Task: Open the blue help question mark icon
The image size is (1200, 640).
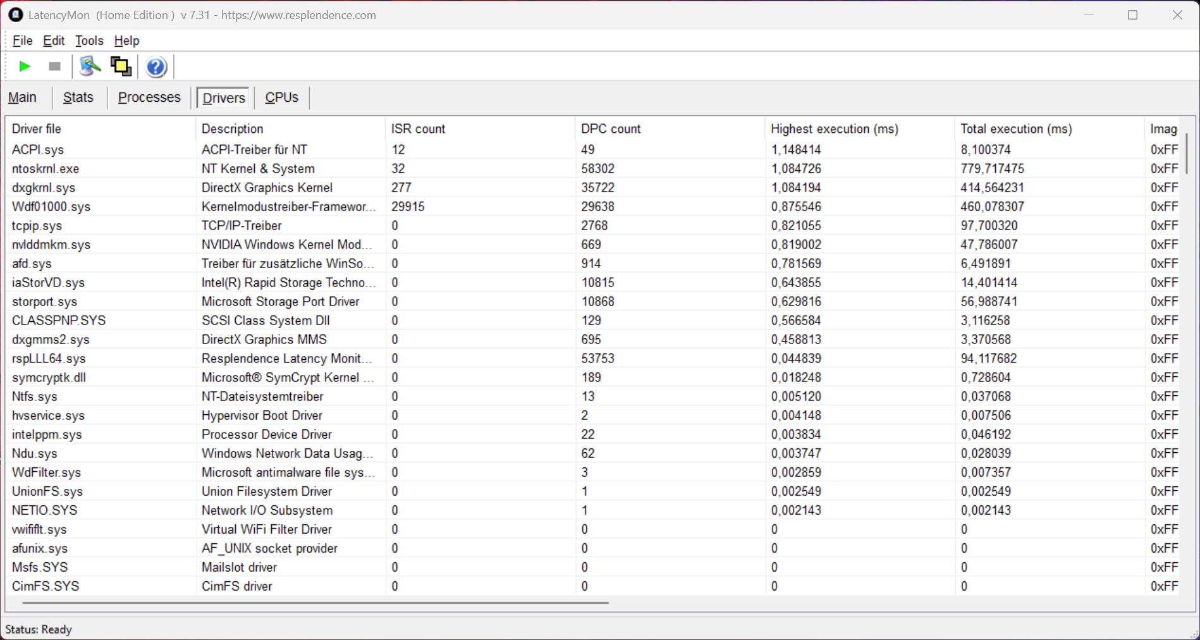Action: pos(156,66)
